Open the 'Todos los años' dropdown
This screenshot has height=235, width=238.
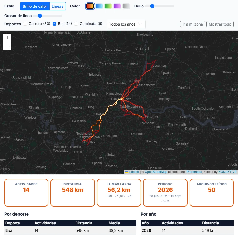126,24
